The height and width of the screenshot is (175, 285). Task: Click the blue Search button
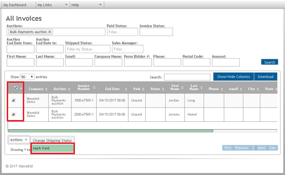point(269,62)
